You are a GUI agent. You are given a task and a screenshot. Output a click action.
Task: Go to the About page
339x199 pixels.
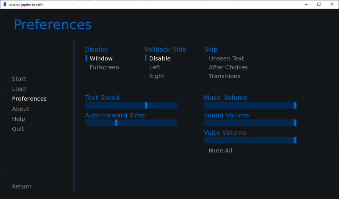[21, 109]
